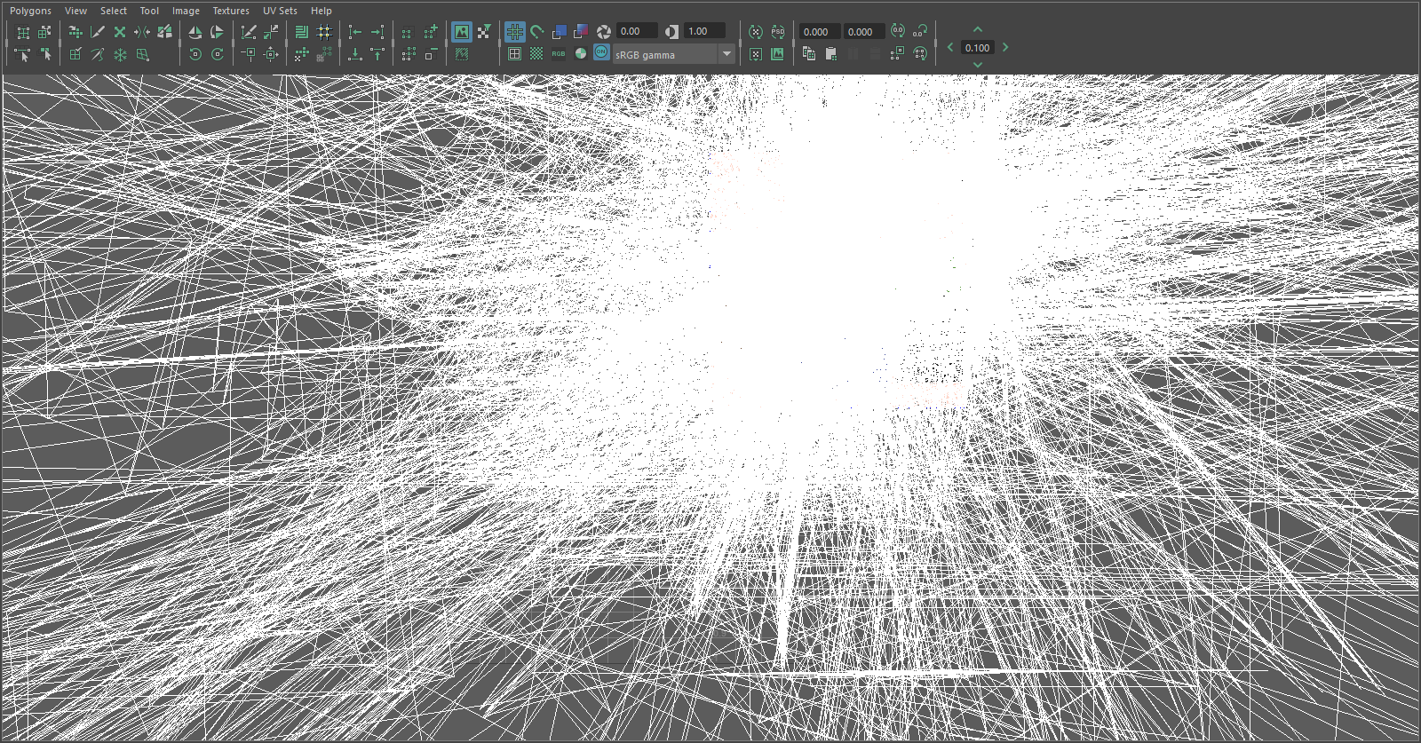This screenshot has width=1421, height=743.
Task: Toggle the grid display button
Action: pyautogui.click(x=514, y=32)
